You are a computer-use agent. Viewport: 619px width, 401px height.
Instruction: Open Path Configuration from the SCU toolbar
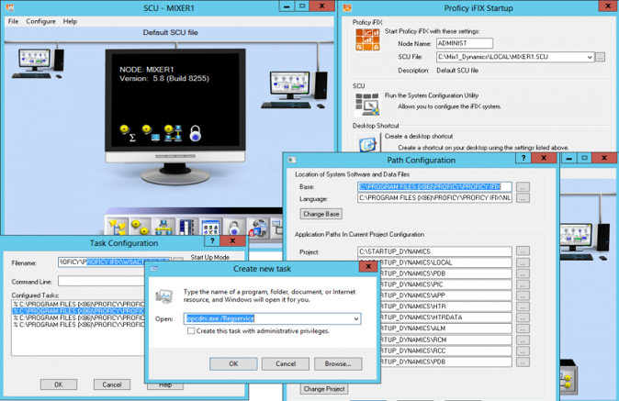pos(118,228)
